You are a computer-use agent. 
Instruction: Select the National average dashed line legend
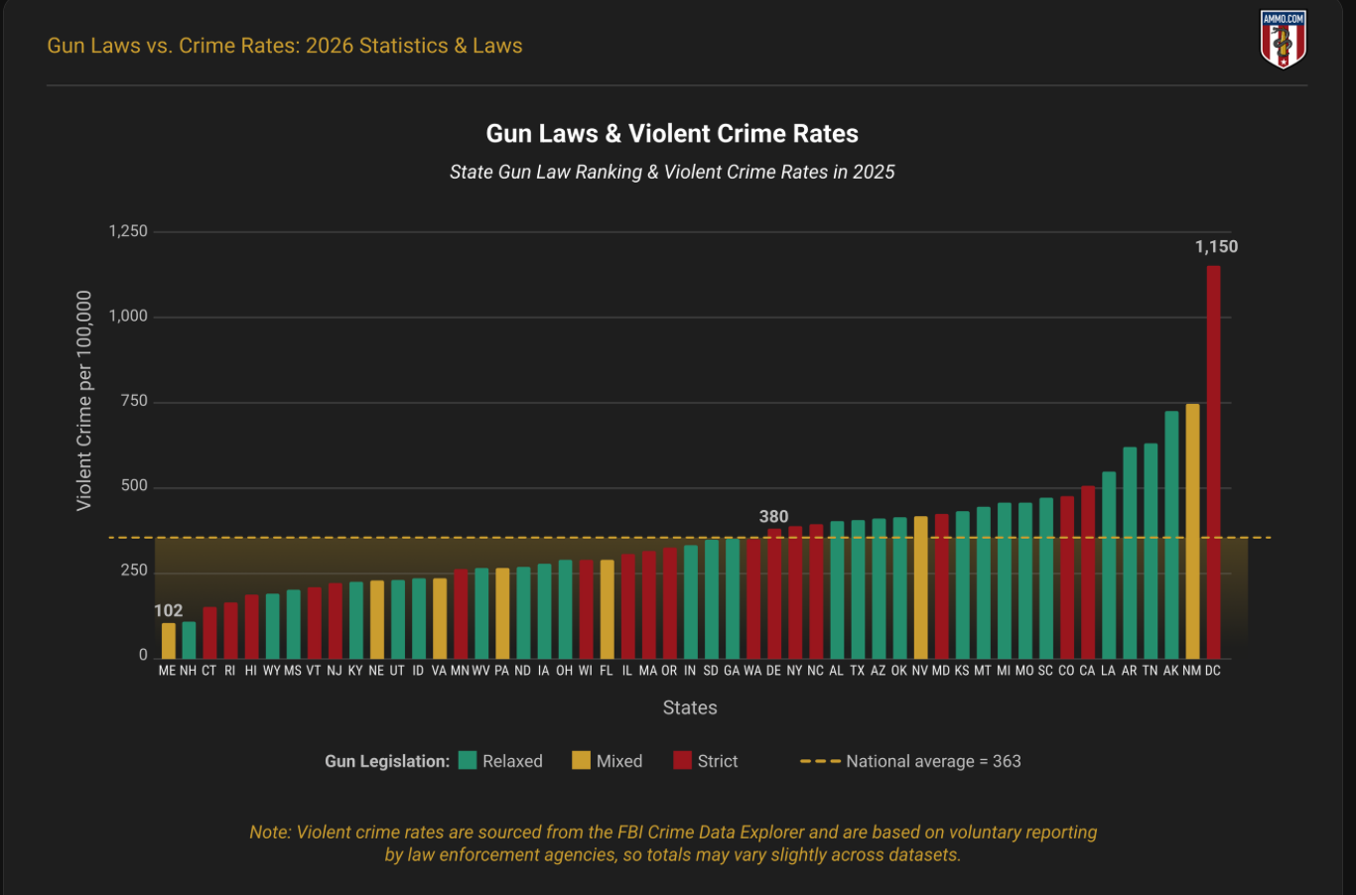point(910,761)
